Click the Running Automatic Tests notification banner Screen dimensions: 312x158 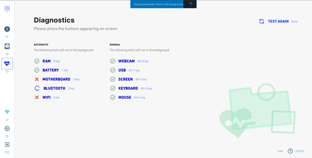[163, 4]
